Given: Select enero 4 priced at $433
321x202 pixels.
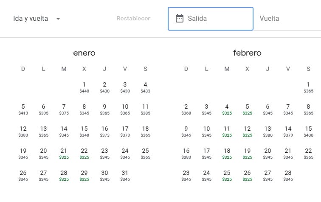Looking at the screenshot, I should [145, 87].
